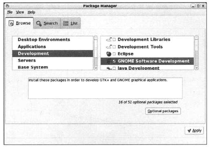Click the Java Development group icon

[x=109, y=68]
